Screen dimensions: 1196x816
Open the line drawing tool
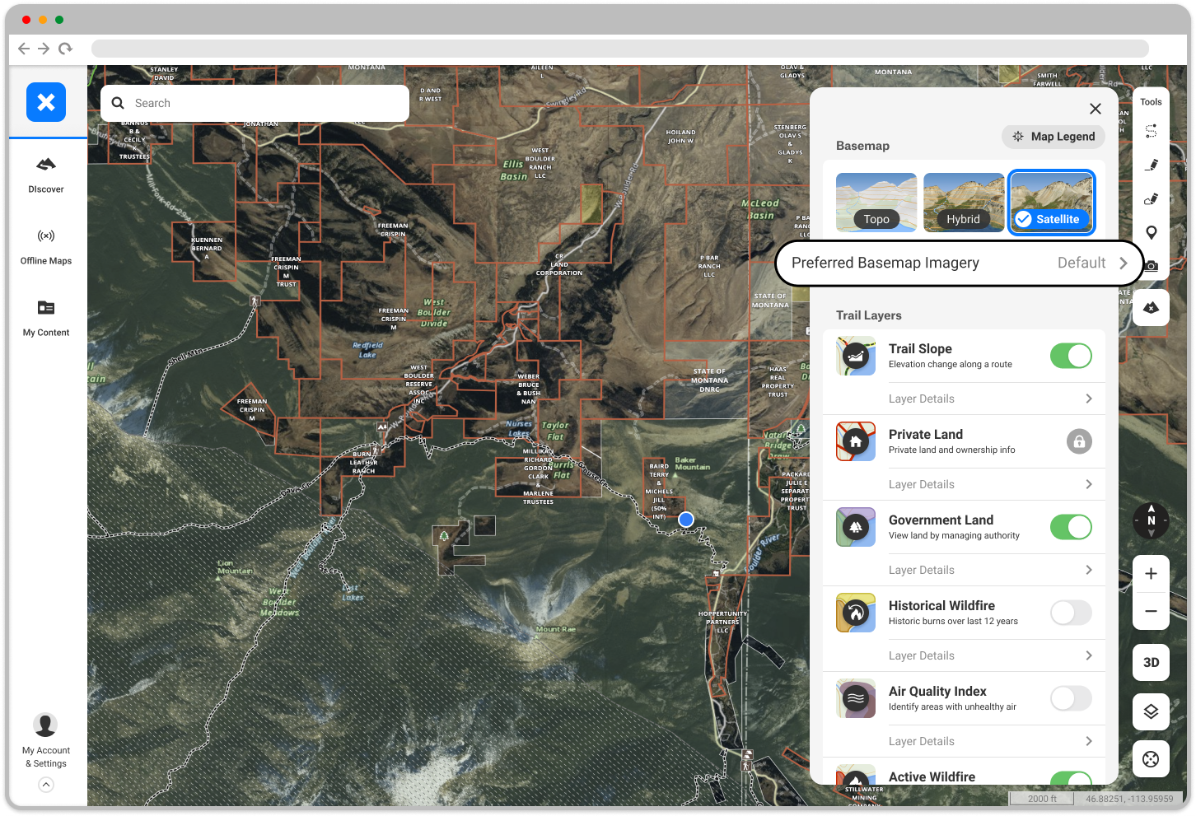1151,164
